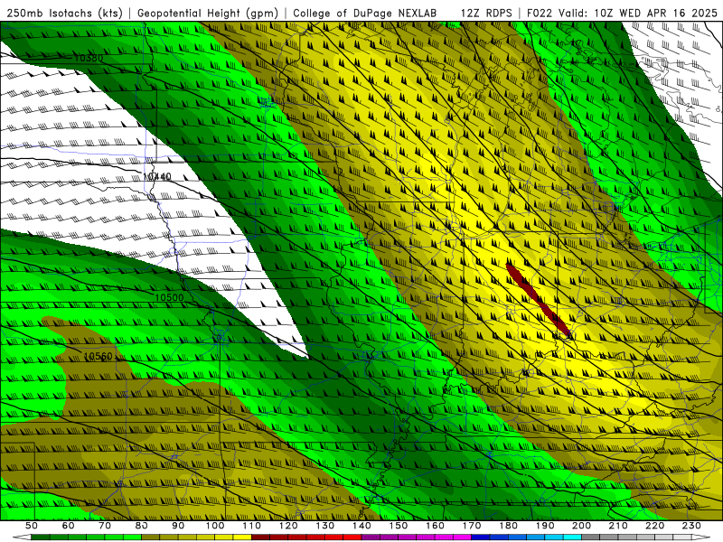Click the 210 label on the color scale

click(618, 526)
